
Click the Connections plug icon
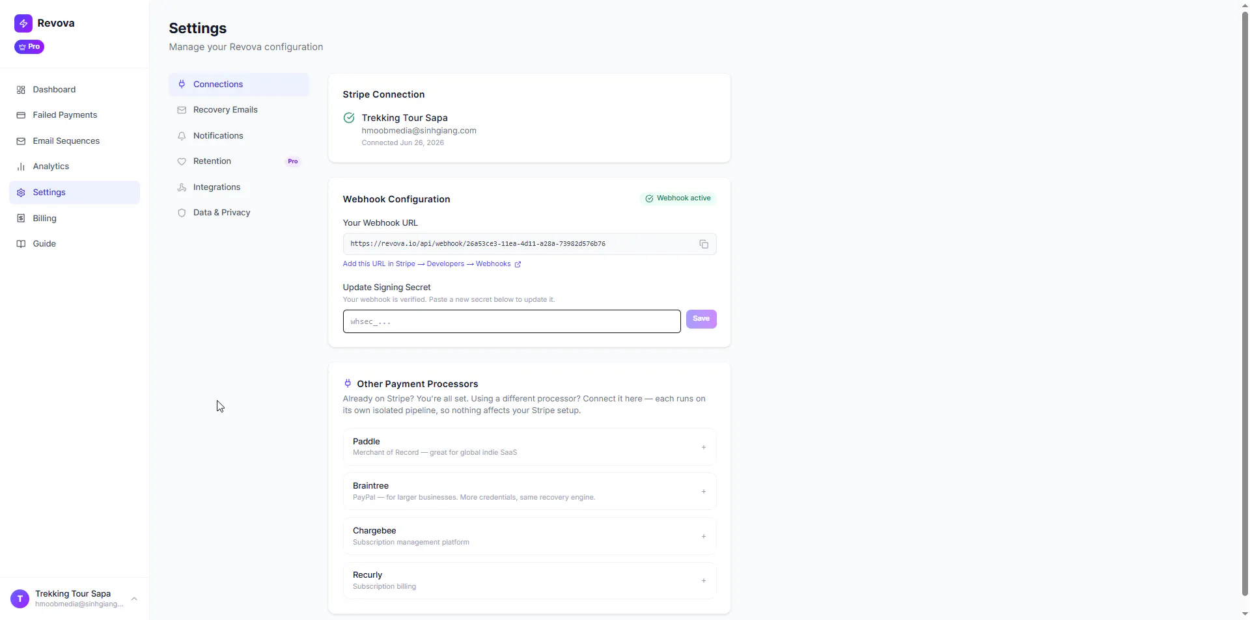[182, 85]
